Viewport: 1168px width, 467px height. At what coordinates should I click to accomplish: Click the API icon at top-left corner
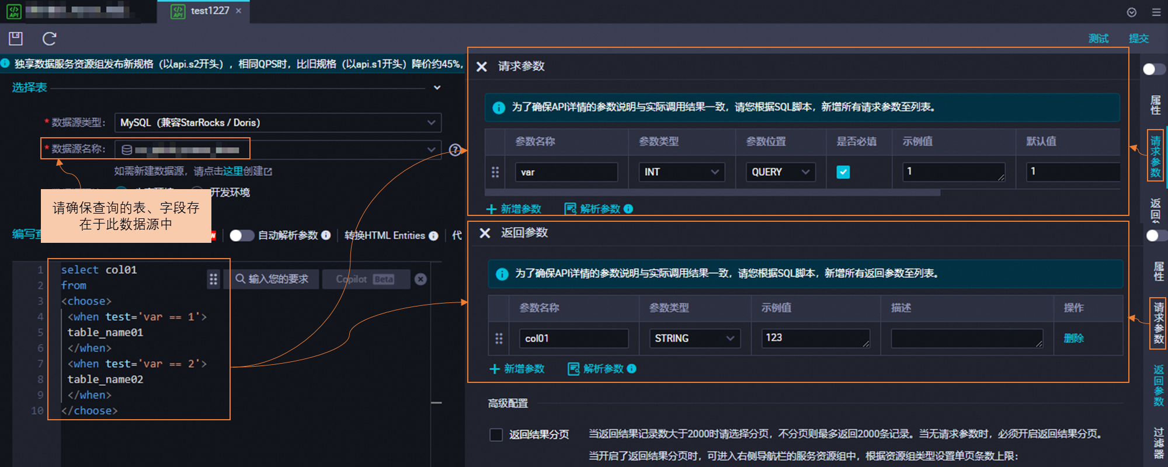(x=14, y=11)
